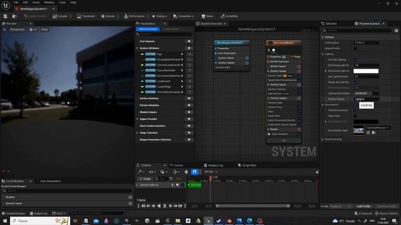Add a Particle Attributes parameter

click(189, 106)
